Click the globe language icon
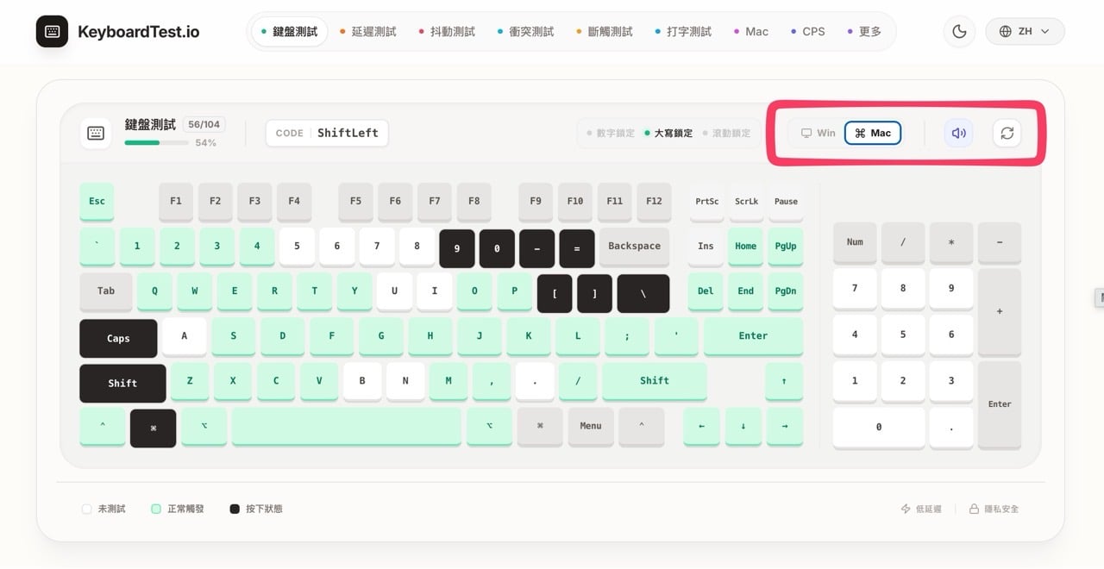Image resolution: width=1104 pixels, height=569 pixels. click(1005, 31)
